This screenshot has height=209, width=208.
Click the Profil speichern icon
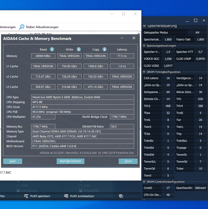click(26, 196)
